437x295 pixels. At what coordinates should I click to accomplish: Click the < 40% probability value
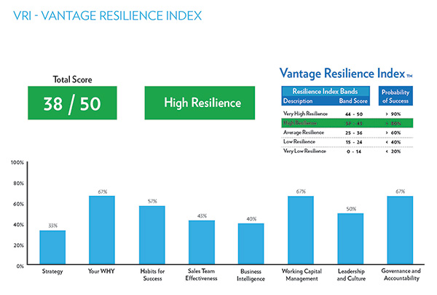pos(393,142)
